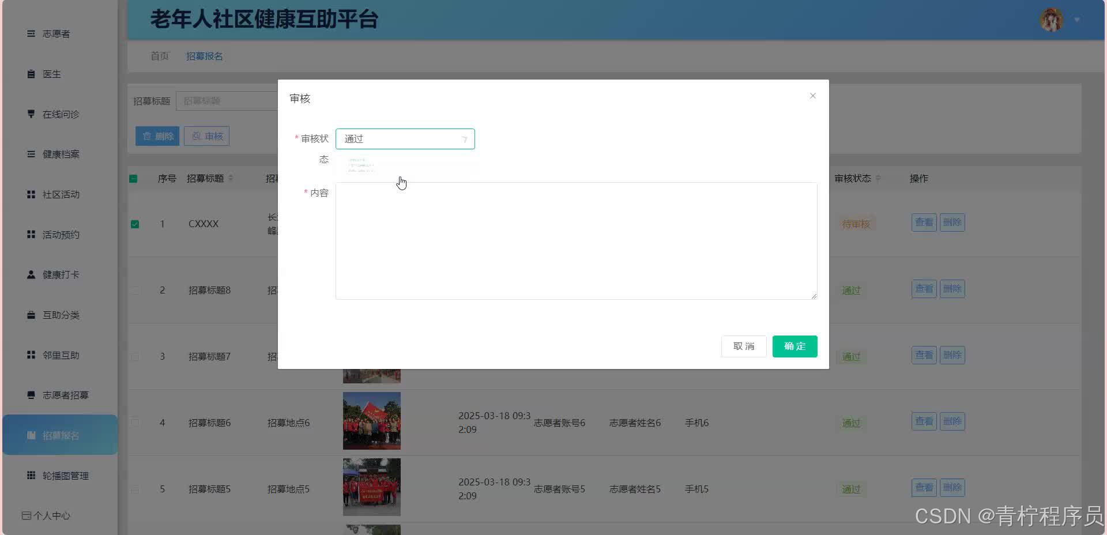Check the checkbox for 招募标题6
The image size is (1107, 535).
135,422
